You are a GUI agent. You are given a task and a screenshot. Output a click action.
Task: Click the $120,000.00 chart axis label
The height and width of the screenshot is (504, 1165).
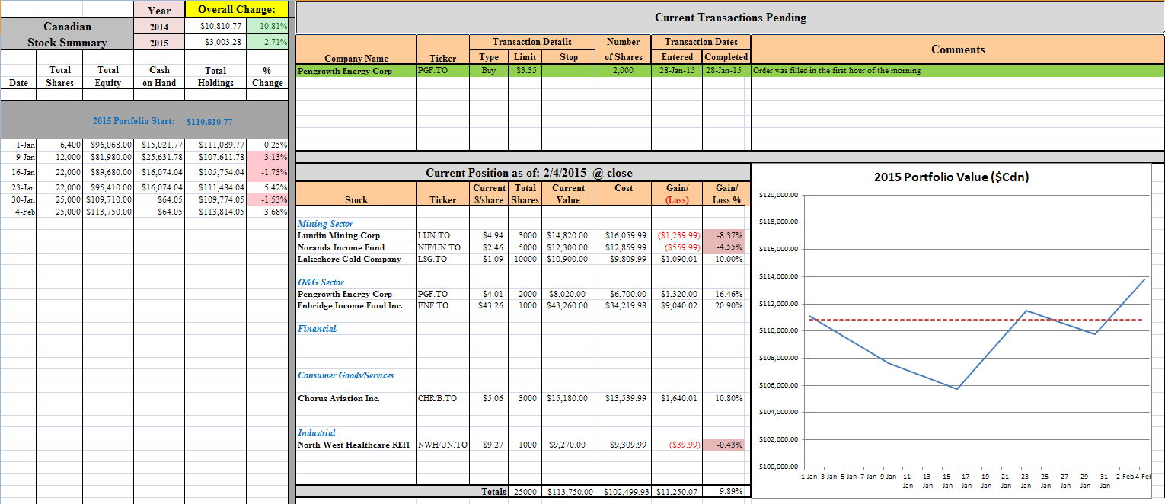coord(778,196)
